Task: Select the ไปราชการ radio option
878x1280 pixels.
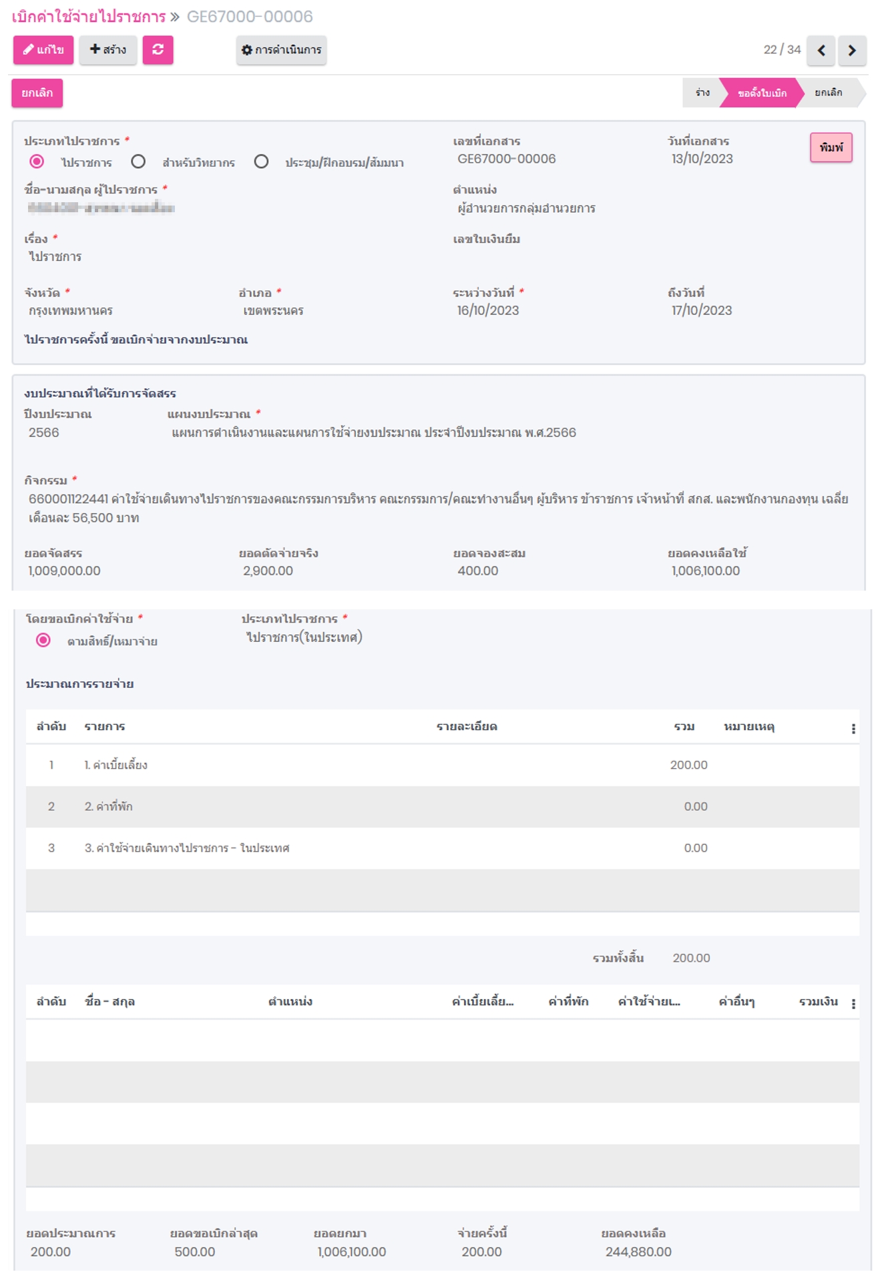Action: coord(37,162)
